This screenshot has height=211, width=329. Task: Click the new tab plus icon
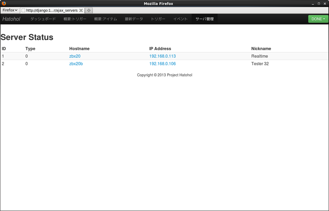coord(89,10)
